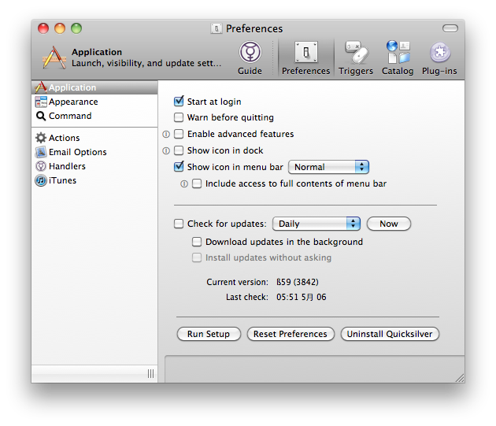The width and height of the screenshot is (496, 426).
Task: Check Include access to full contents of menu bar
Action: (x=197, y=183)
